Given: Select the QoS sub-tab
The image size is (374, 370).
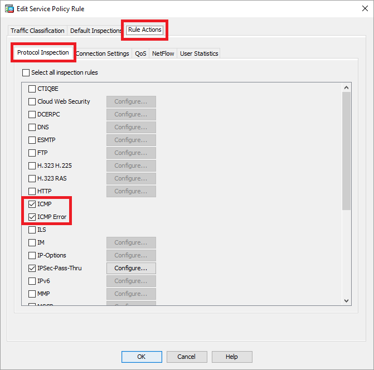Looking at the screenshot, I should 140,53.
